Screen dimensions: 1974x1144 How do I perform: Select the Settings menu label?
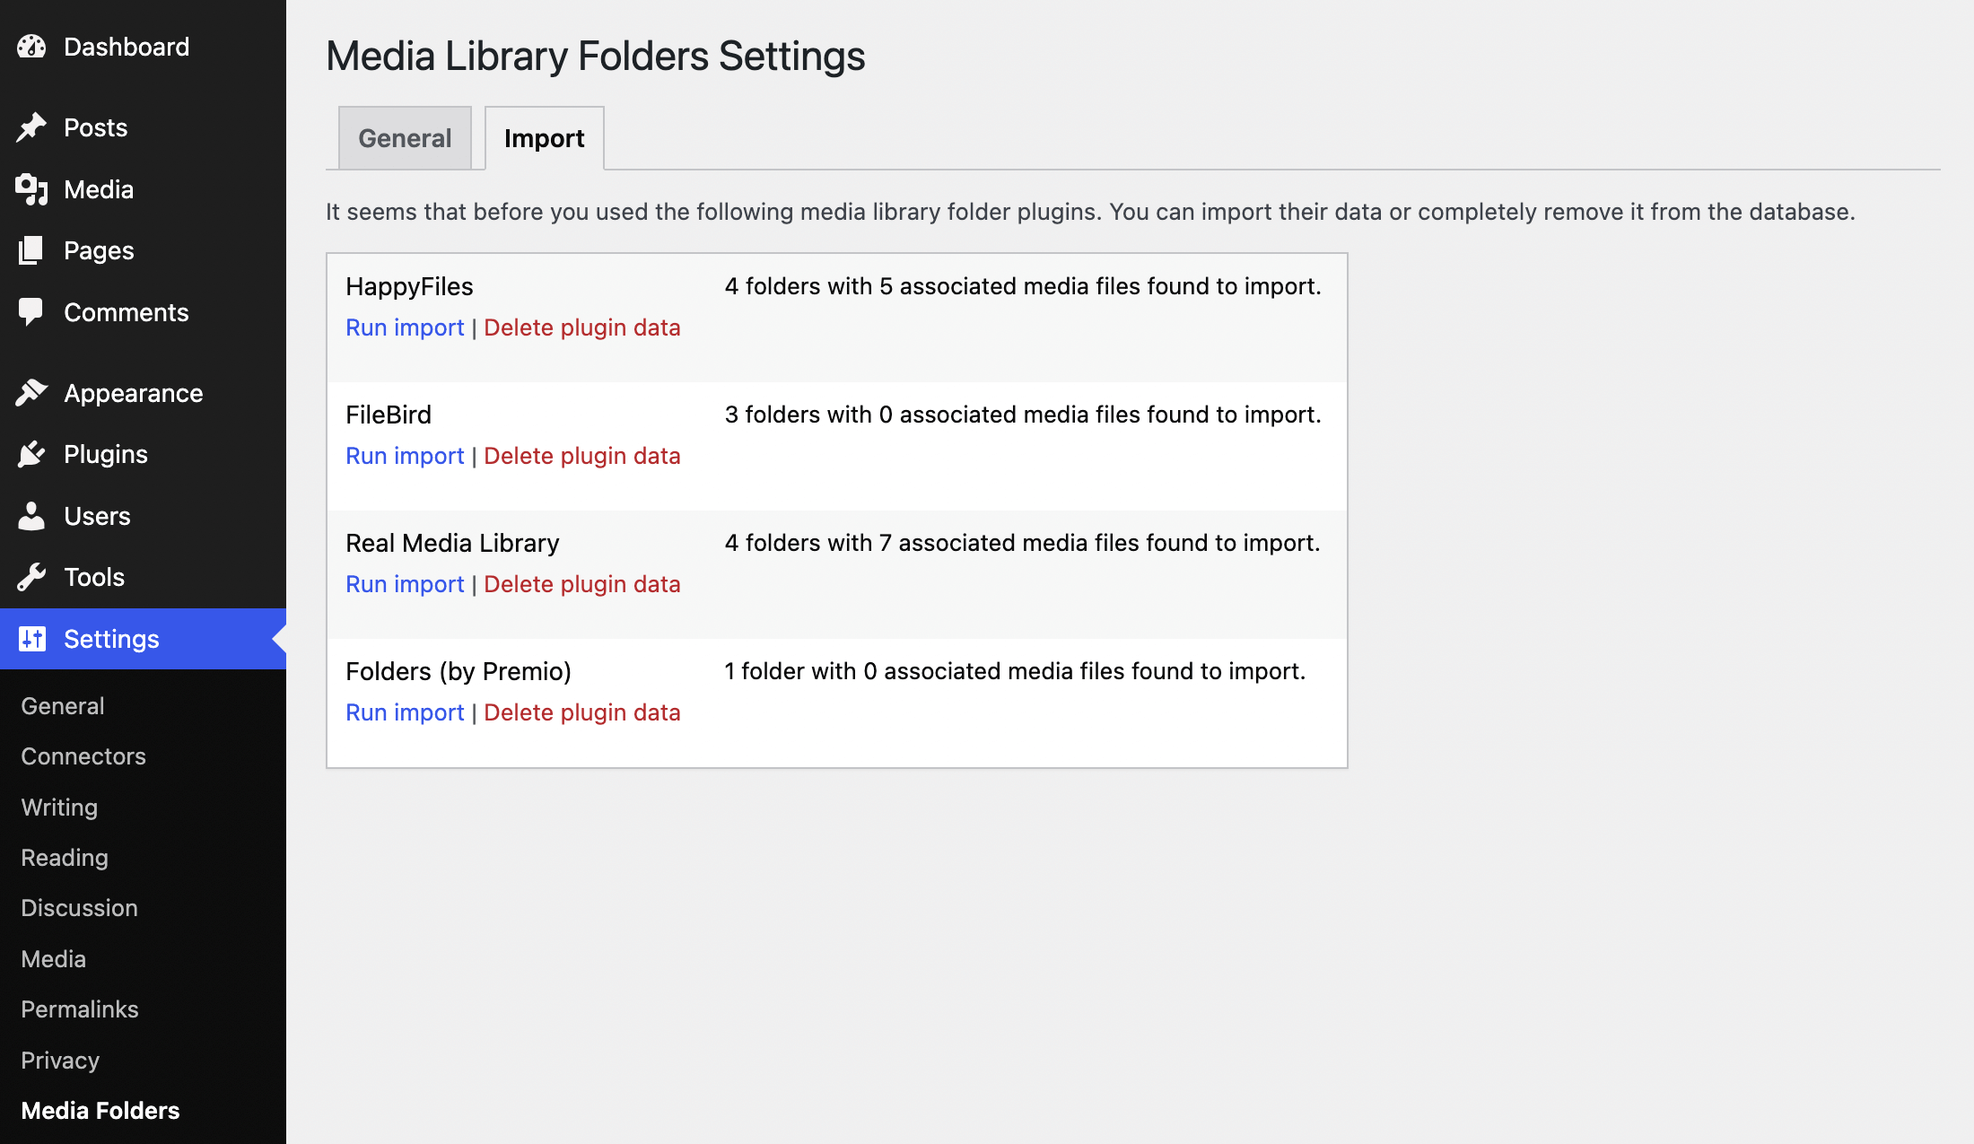(x=111, y=639)
